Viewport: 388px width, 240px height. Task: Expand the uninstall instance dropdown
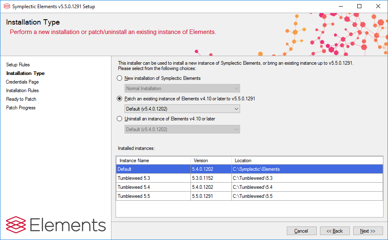point(182,129)
